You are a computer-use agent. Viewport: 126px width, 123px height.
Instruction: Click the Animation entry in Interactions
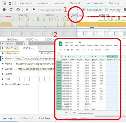47,53
